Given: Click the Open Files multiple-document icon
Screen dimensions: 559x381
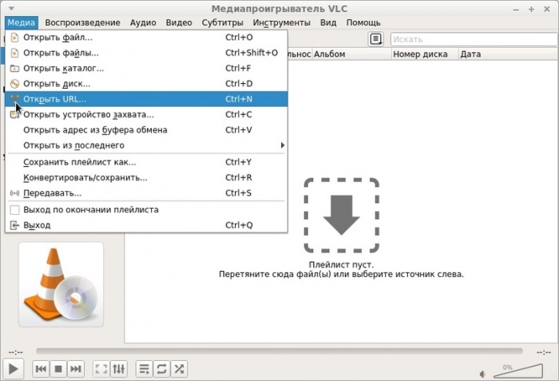Looking at the screenshot, I should (14, 53).
